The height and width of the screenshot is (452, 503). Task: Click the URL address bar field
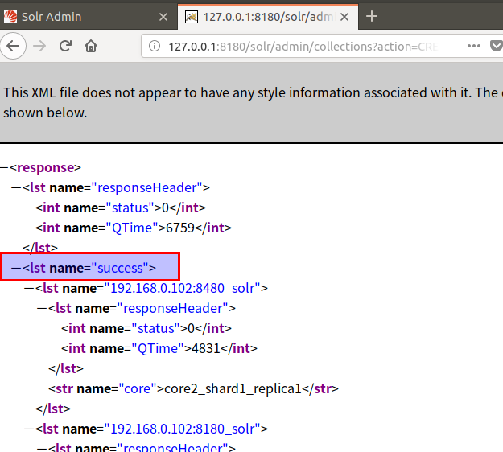303,47
